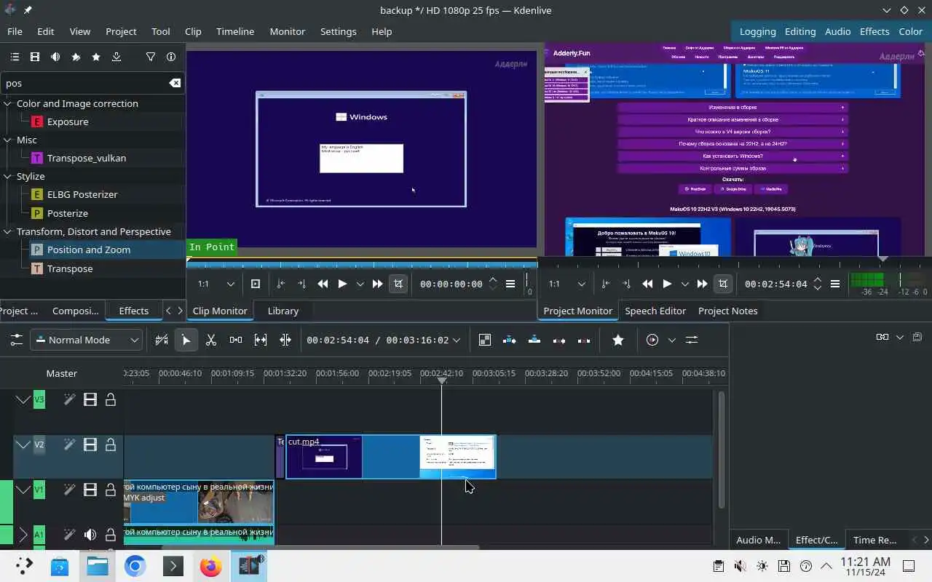932x582 pixels.
Task: Open track settings sliders icon
Action: 16,340
